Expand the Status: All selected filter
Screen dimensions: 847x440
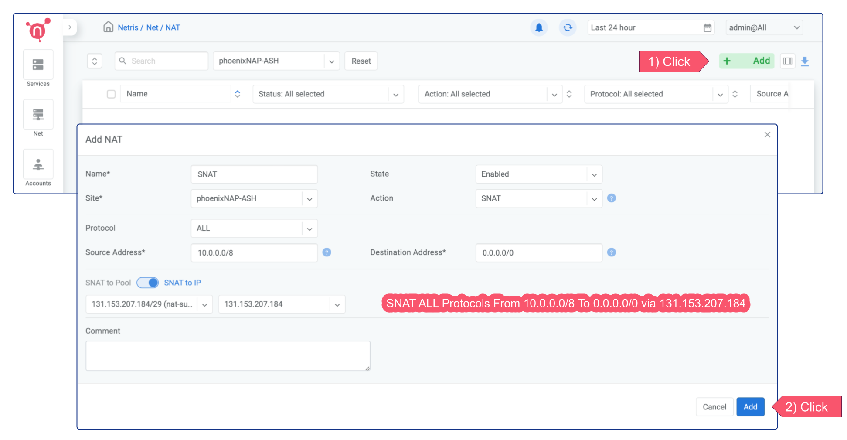[328, 94]
